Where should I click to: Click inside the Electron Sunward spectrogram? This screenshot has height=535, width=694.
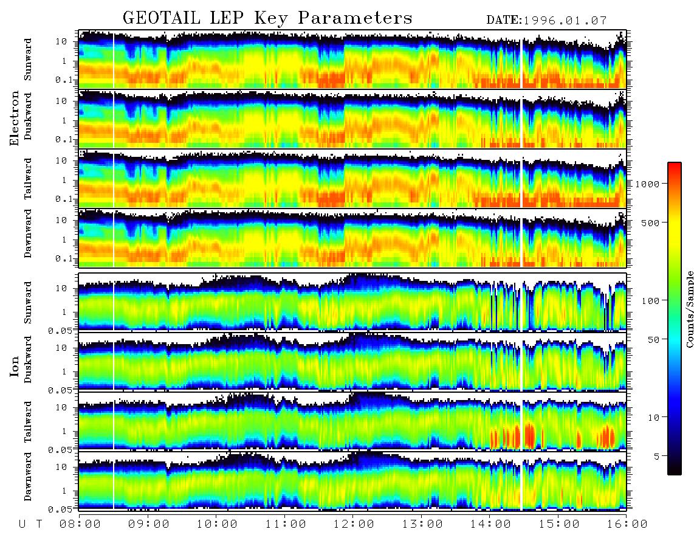[352, 60]
